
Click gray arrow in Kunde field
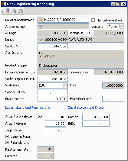41,40
